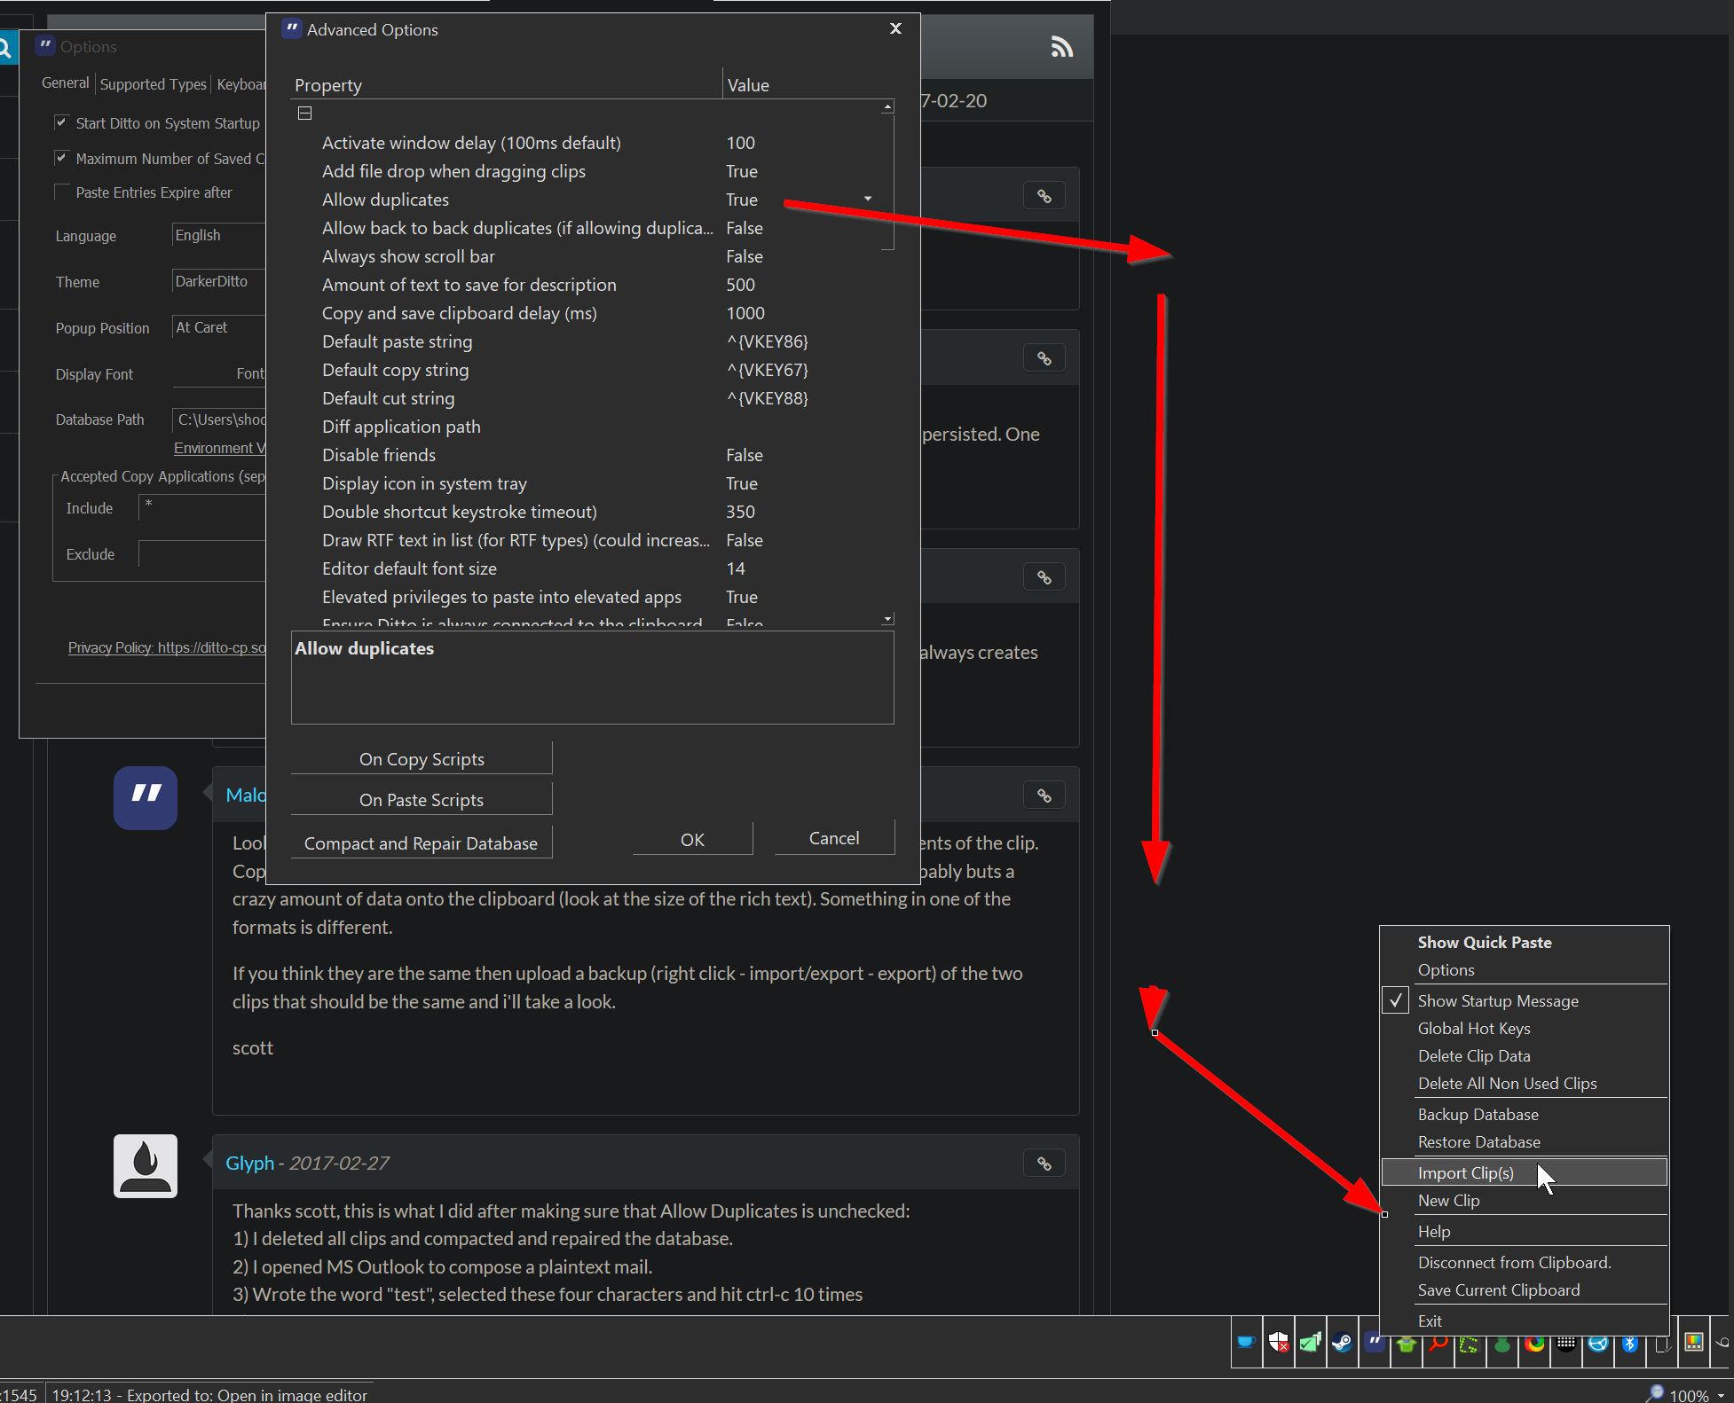Uncheck Start Ditto on System Startup
This screenshot has height=1403, width=1734.
[62, 122]
